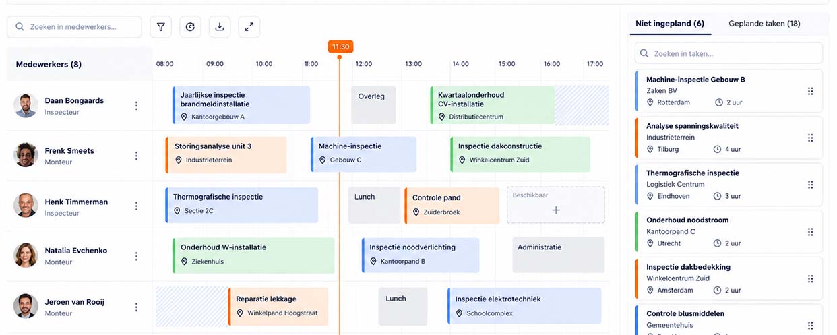Click avatar of Daan Bongaards

click(26, 106)
